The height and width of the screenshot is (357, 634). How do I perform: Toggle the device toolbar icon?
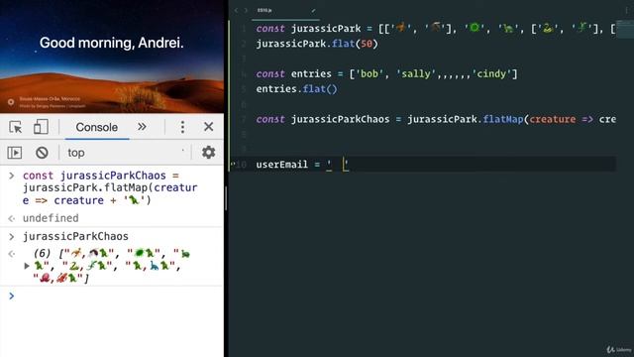(41, 127)
